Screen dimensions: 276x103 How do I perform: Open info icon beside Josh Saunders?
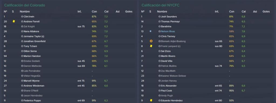160,17
